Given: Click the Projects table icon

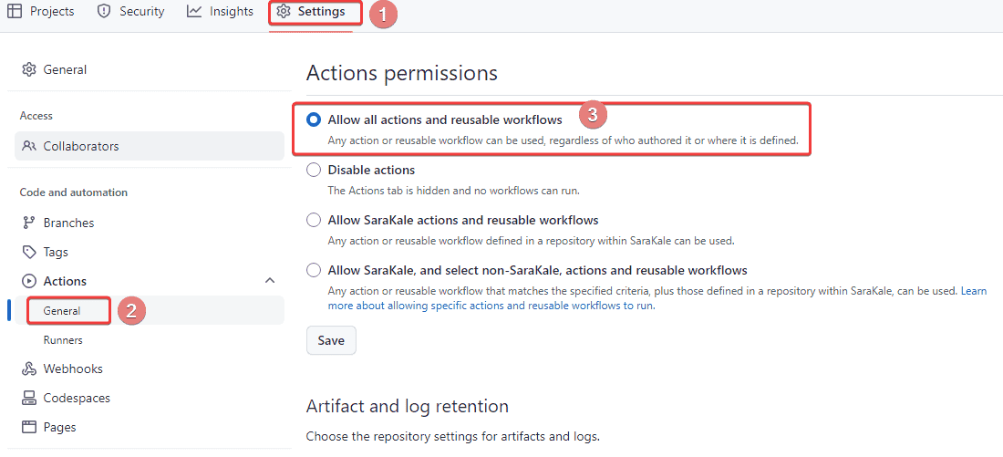Looking at the screenshot, I should pyautogui.click(x=15, y=12).
